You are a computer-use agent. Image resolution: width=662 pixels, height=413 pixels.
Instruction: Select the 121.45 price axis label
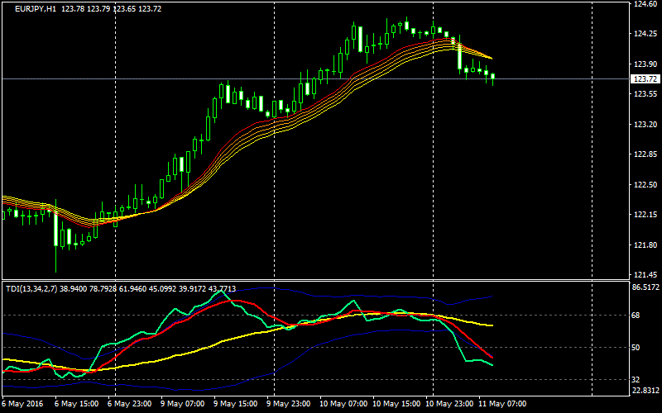pos(644,275)
